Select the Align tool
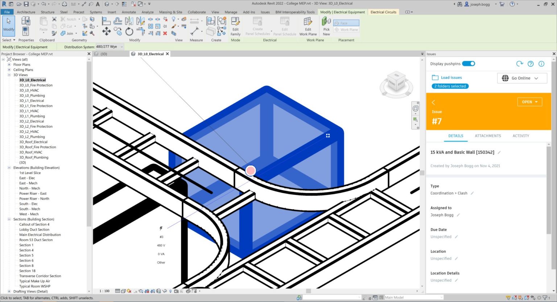 pos(106,21)
